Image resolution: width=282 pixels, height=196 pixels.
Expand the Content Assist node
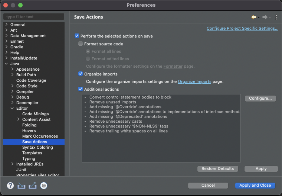18,119
